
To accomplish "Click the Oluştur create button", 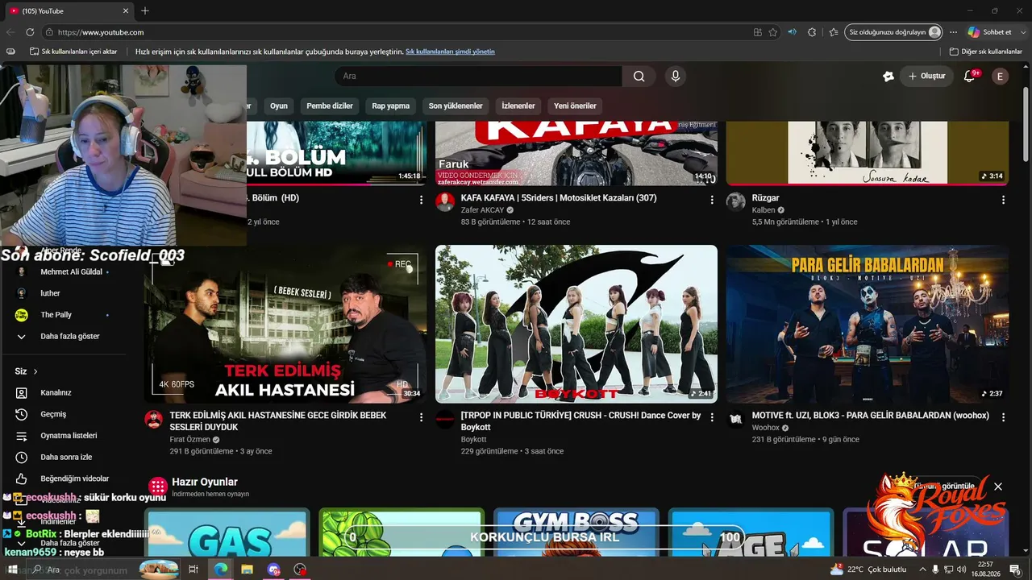I will [x=927, y=77].
